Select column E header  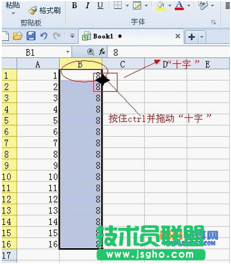coord(208,64)
